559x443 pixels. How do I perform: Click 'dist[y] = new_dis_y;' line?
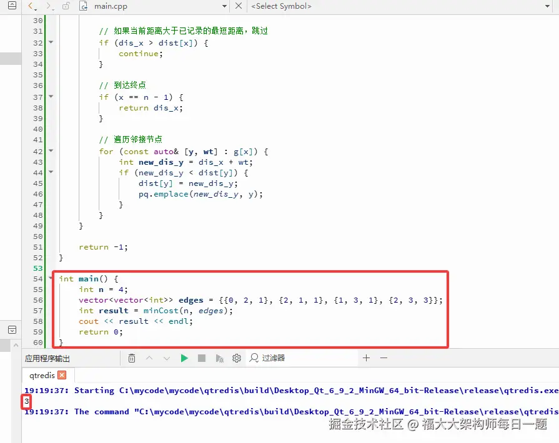[x=188, y=183]
